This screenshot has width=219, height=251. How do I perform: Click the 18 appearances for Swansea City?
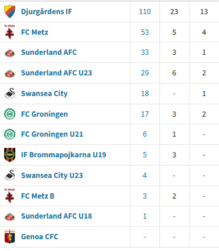pos(145,94)
